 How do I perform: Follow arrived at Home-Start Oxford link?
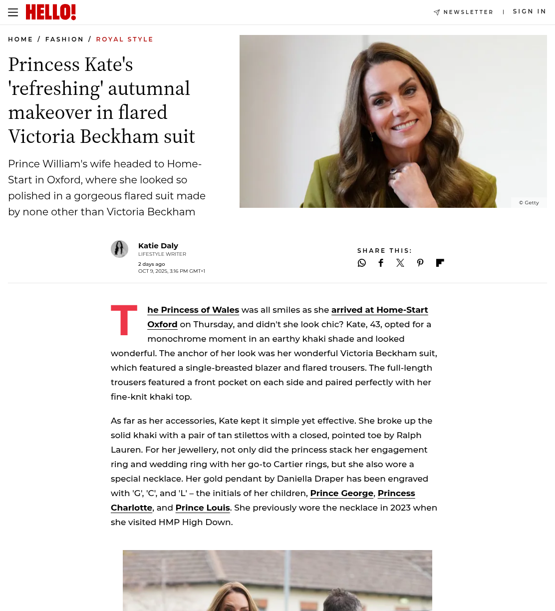(x=287, y=317)
